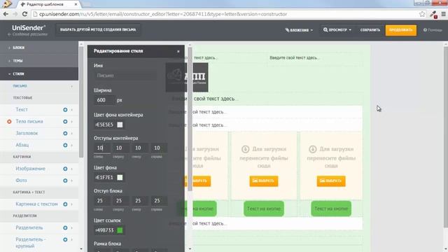This screenshot has height=252, width=448.
Task: Click Выбрать in middle image block
Action: [264, 181]
